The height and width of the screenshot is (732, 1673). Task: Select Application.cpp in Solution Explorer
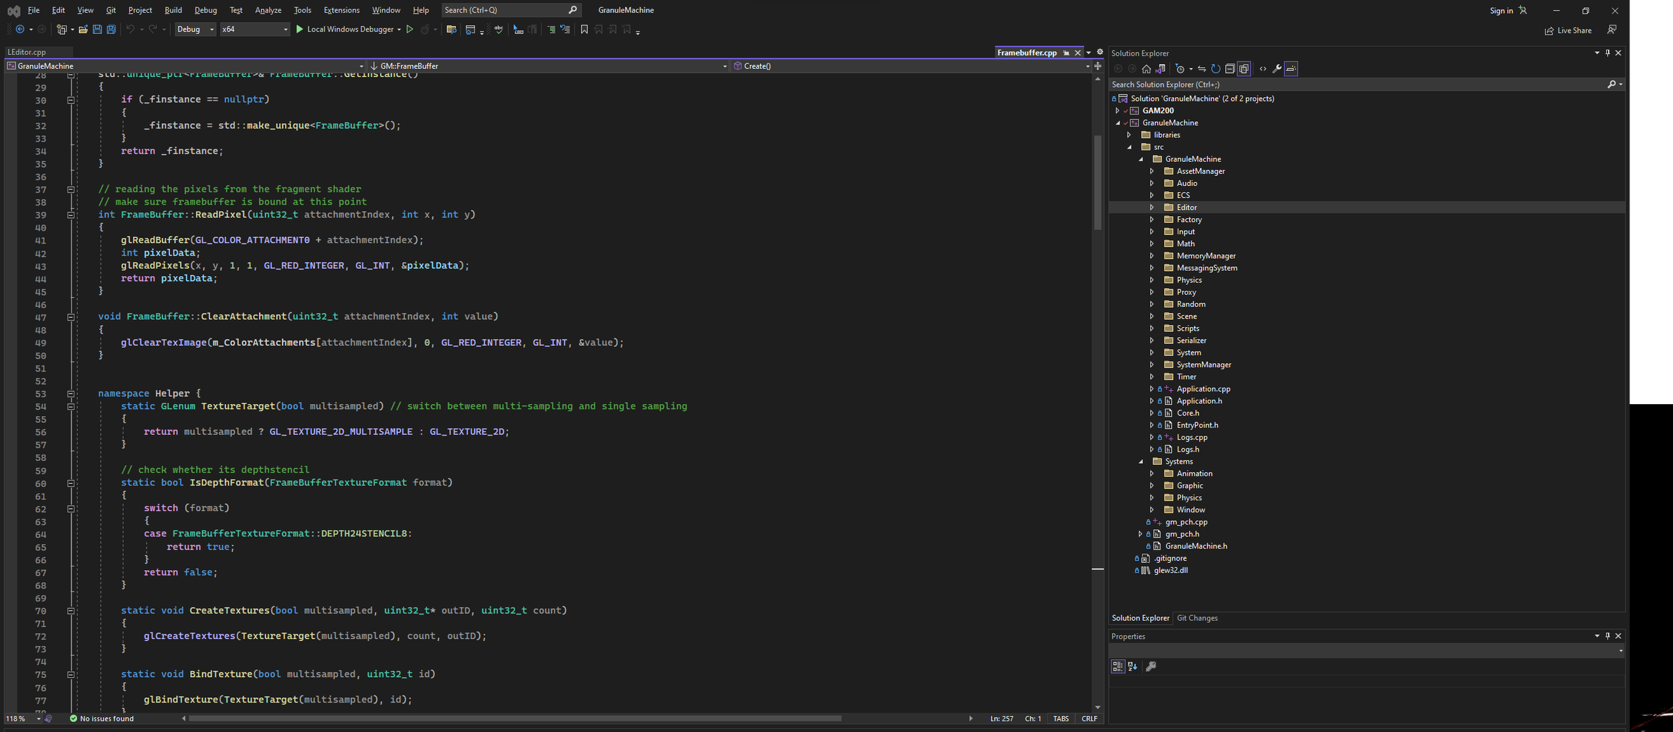1203,389
